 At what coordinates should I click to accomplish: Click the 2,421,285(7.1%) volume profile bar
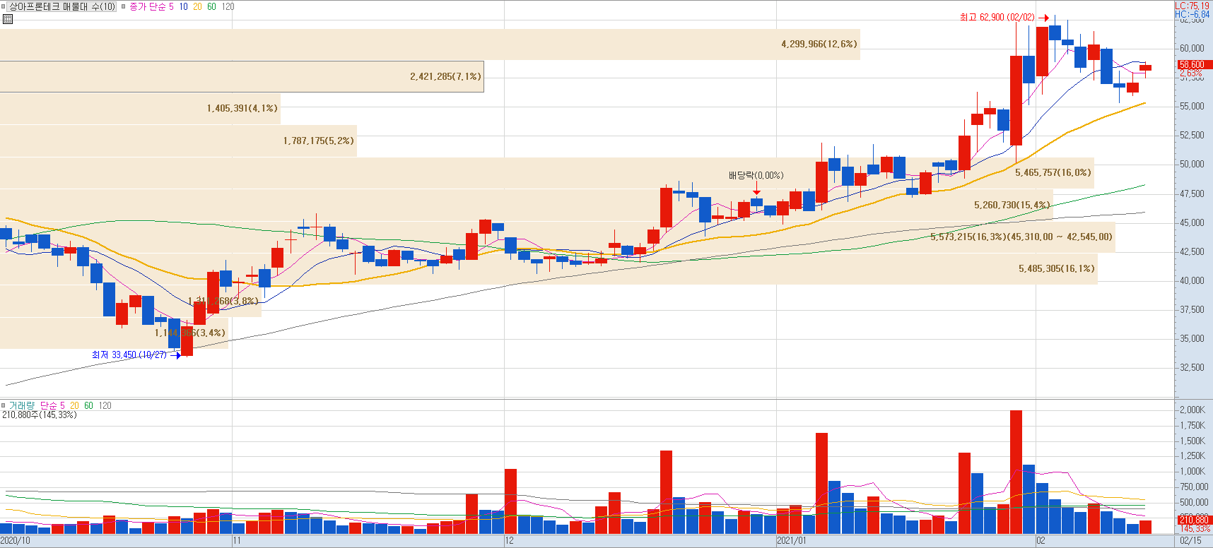click(x=242, y=76)
